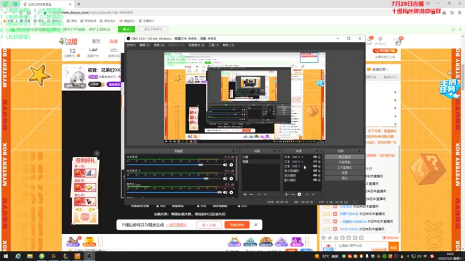Mute the first desktop audio channel in OBS mixer
Image resolution: width=465 pixels, height=261 pixels.
click(225, 165)
